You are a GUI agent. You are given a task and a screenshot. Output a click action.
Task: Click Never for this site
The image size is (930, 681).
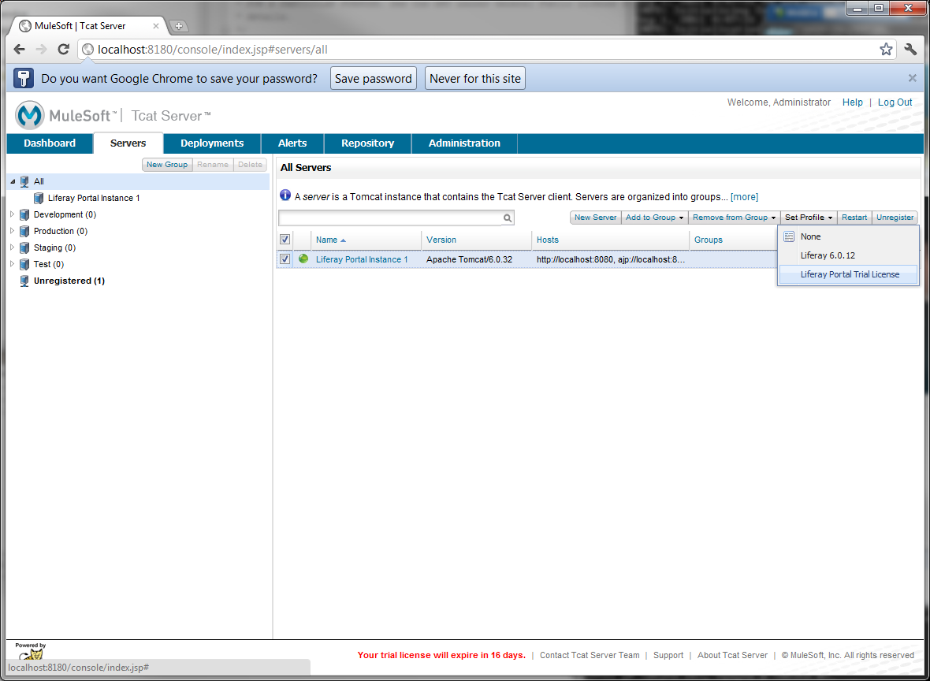475,78
